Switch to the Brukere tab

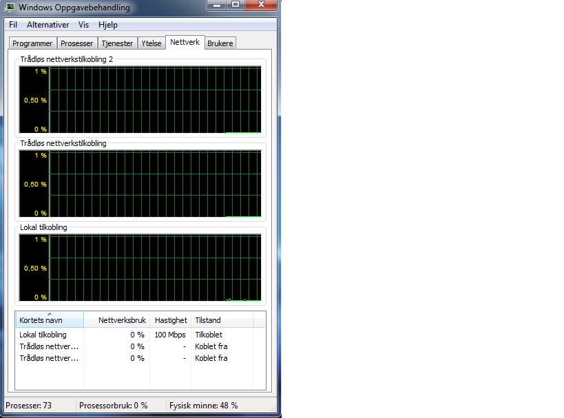pyautogui.click(x=220, y=43)
